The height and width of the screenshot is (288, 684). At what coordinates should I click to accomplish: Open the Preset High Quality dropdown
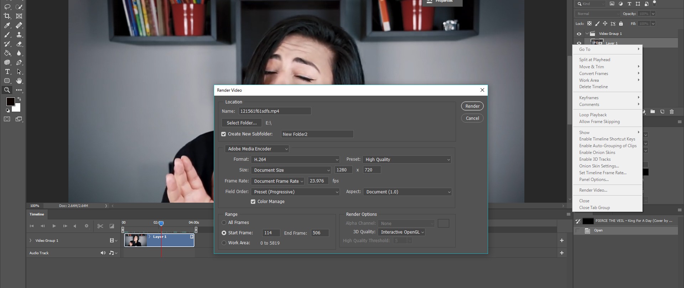(407, 160)
